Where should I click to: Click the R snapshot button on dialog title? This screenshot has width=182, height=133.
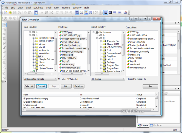(145, 19)
